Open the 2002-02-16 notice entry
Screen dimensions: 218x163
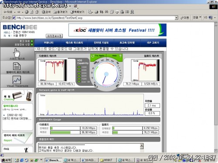(x=17, y=117)
